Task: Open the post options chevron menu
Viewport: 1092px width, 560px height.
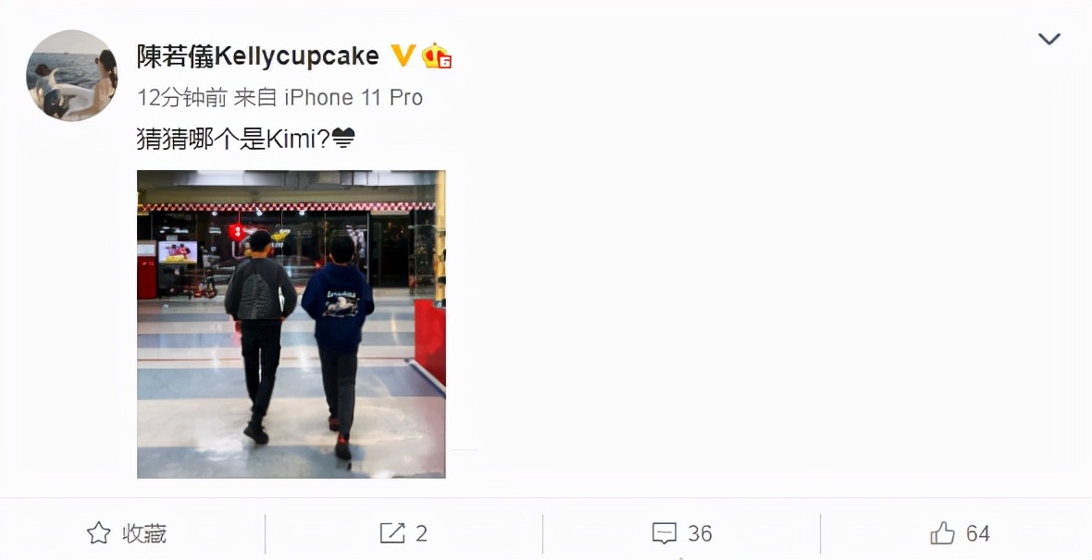Action: click(1049, 39)
